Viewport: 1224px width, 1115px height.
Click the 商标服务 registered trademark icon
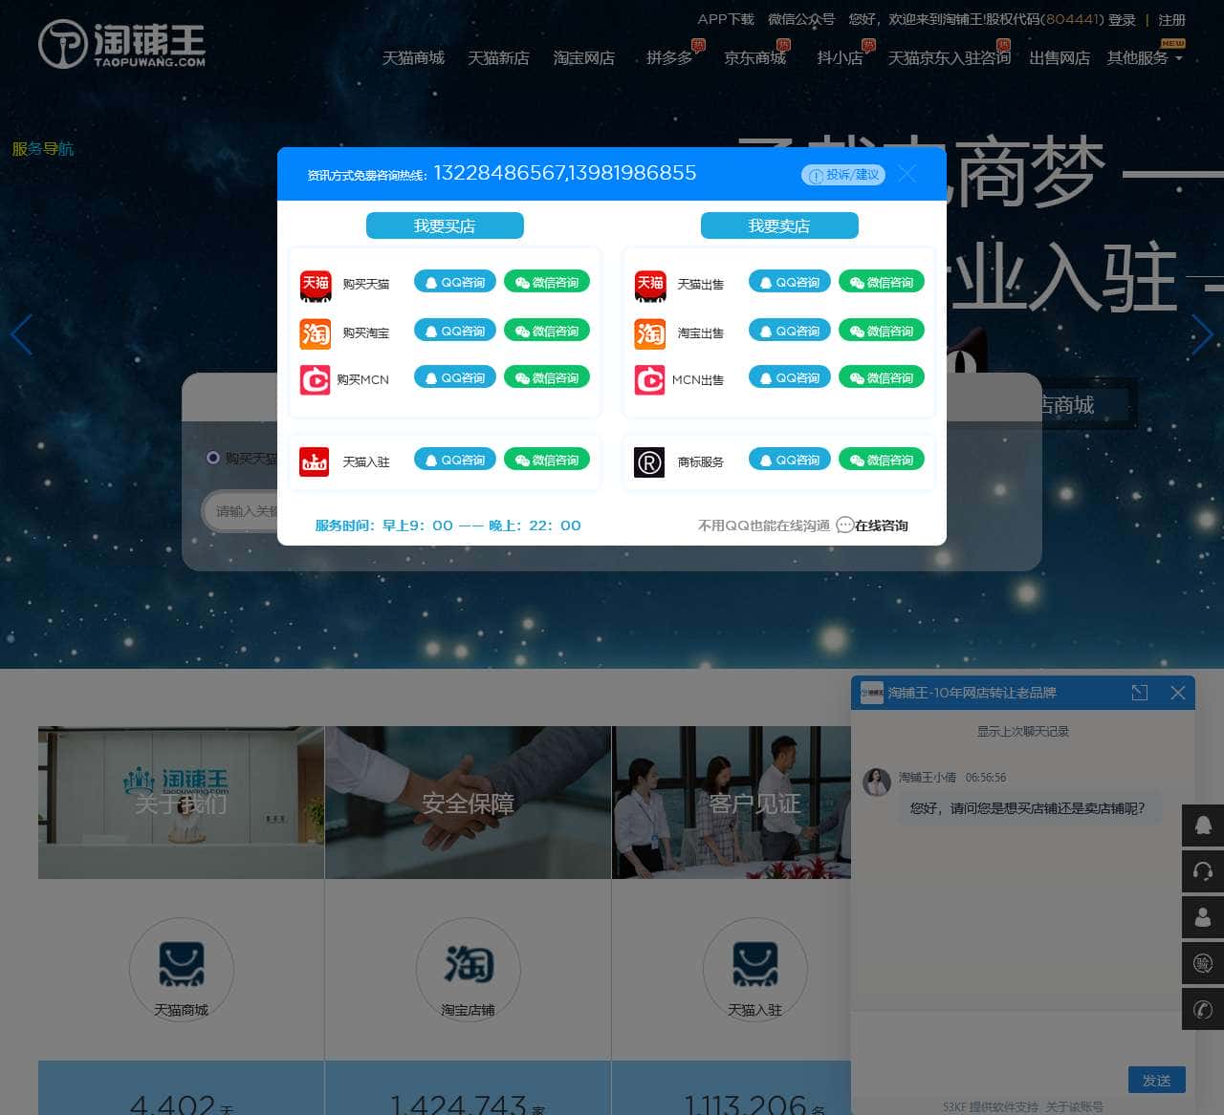[x=649, y=462]
